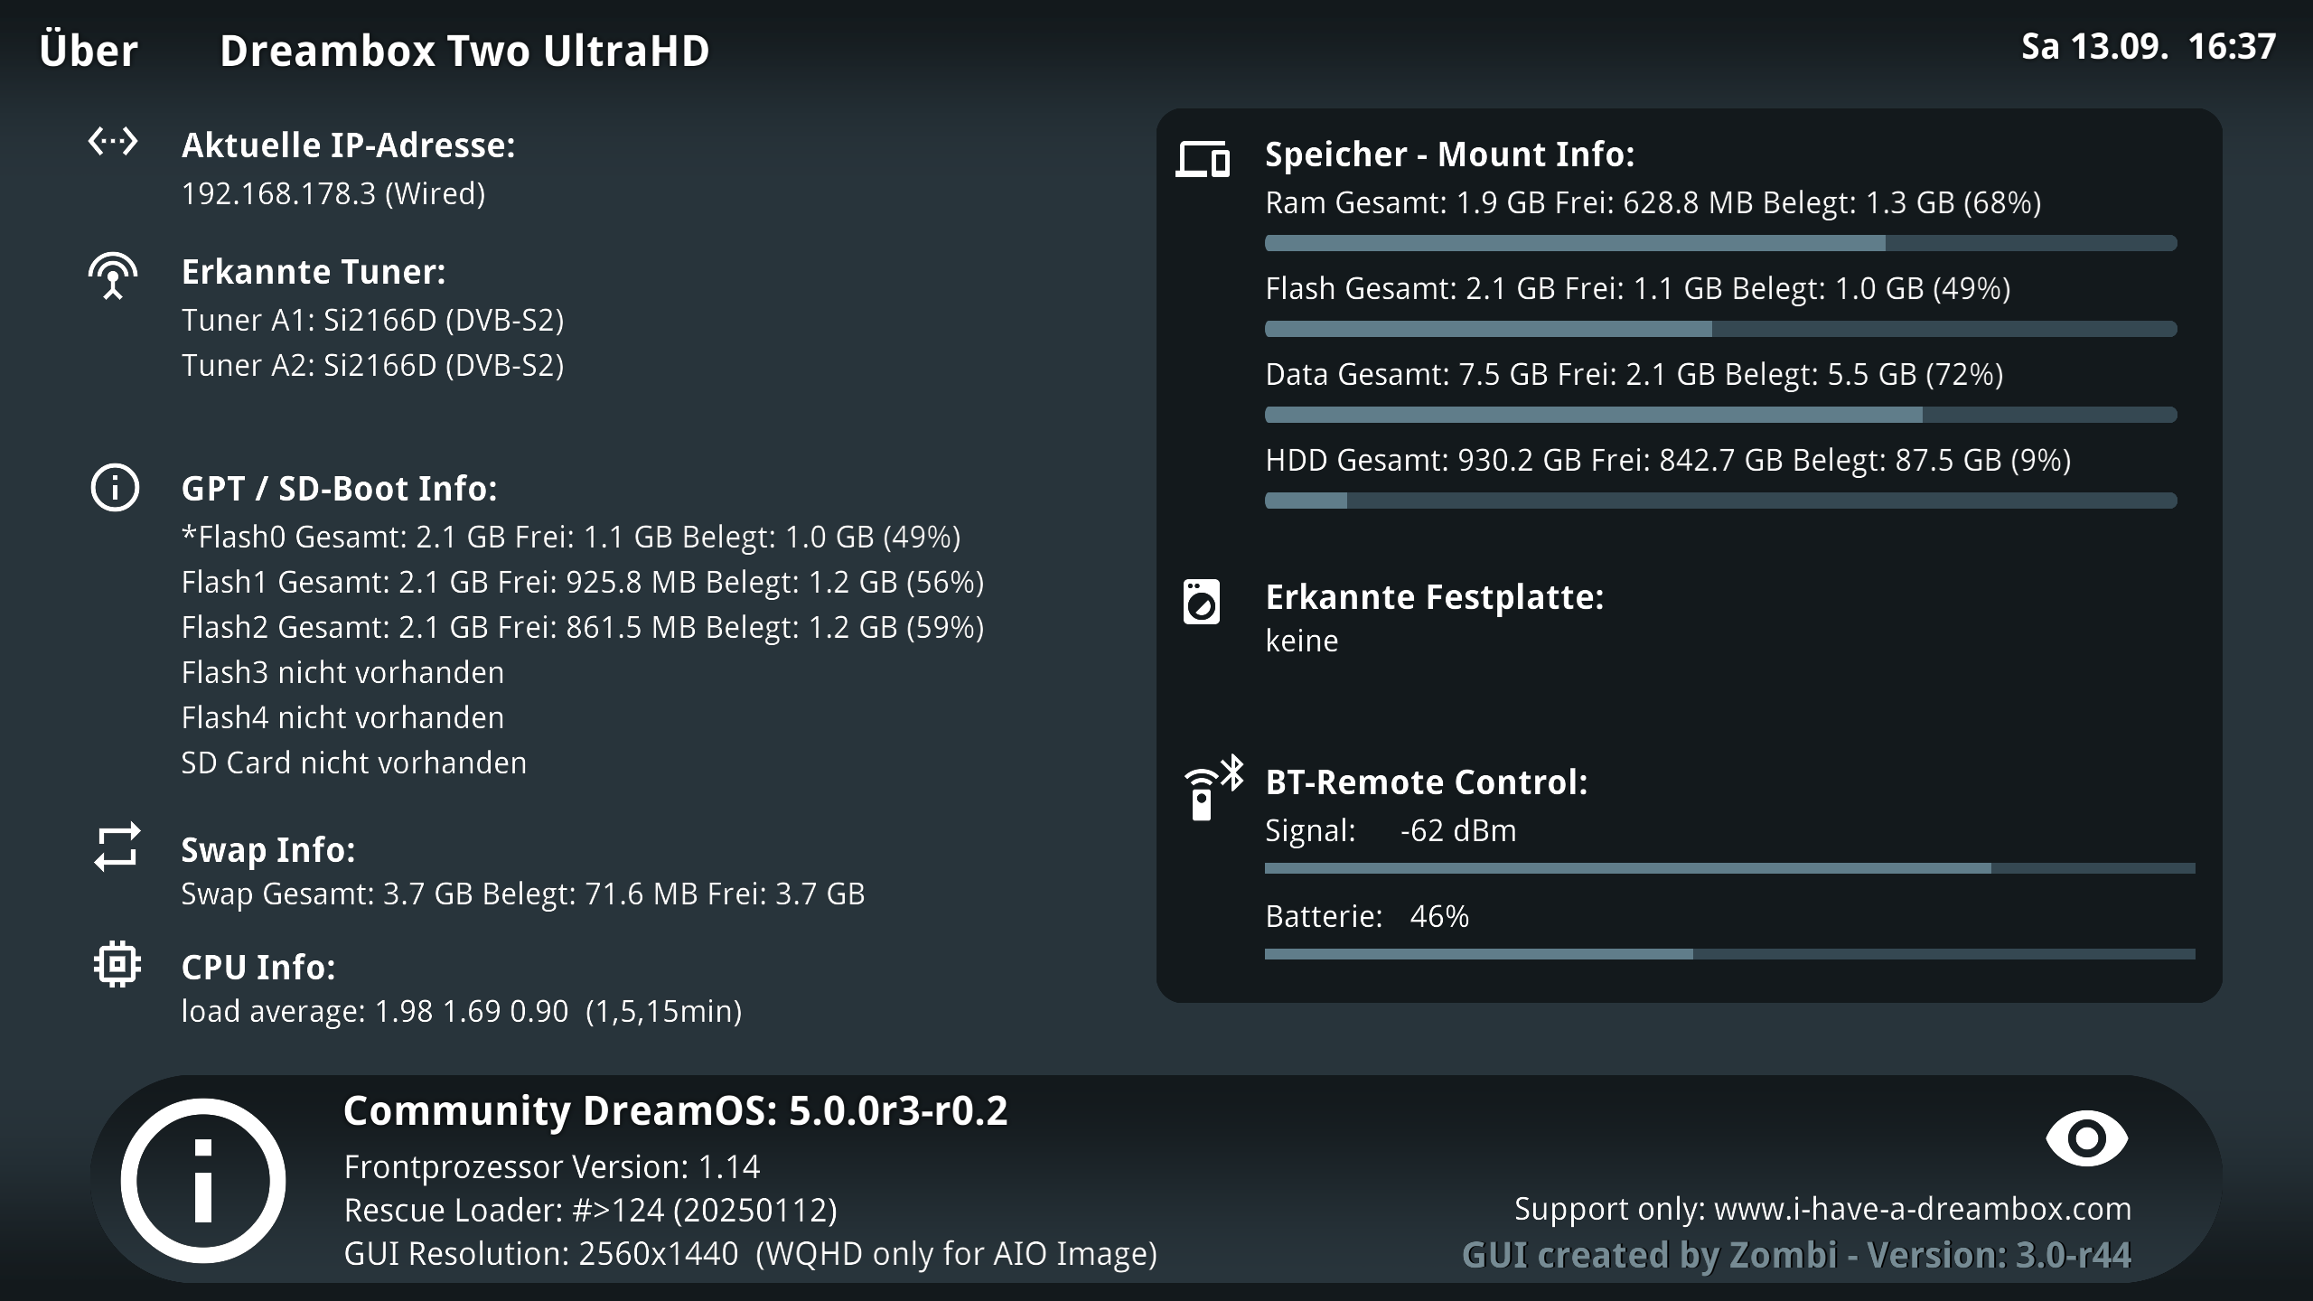
Task: Click the RAM usage progress bar
Action: 1720,243
